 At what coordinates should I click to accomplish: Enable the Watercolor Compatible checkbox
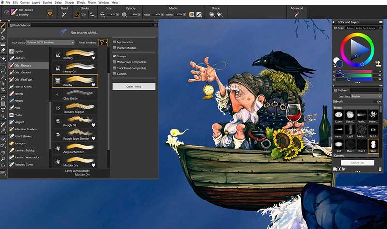114,62
